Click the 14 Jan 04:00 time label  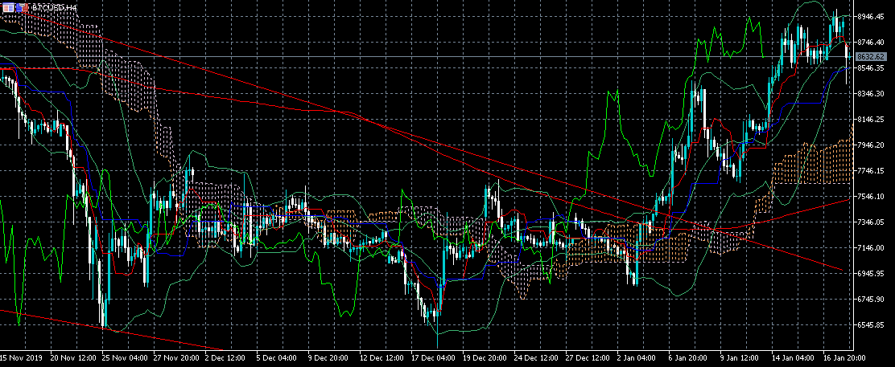tap(792, 358)
